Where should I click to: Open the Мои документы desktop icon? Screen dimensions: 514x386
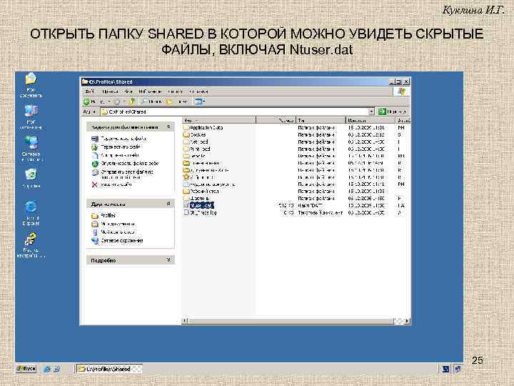click(x=31, y=85)
